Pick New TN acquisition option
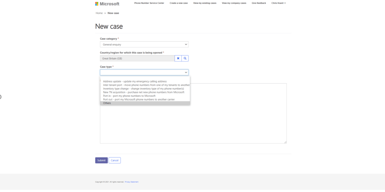The width and height of the screenshot is (385, 192). [x=144, y=92]
